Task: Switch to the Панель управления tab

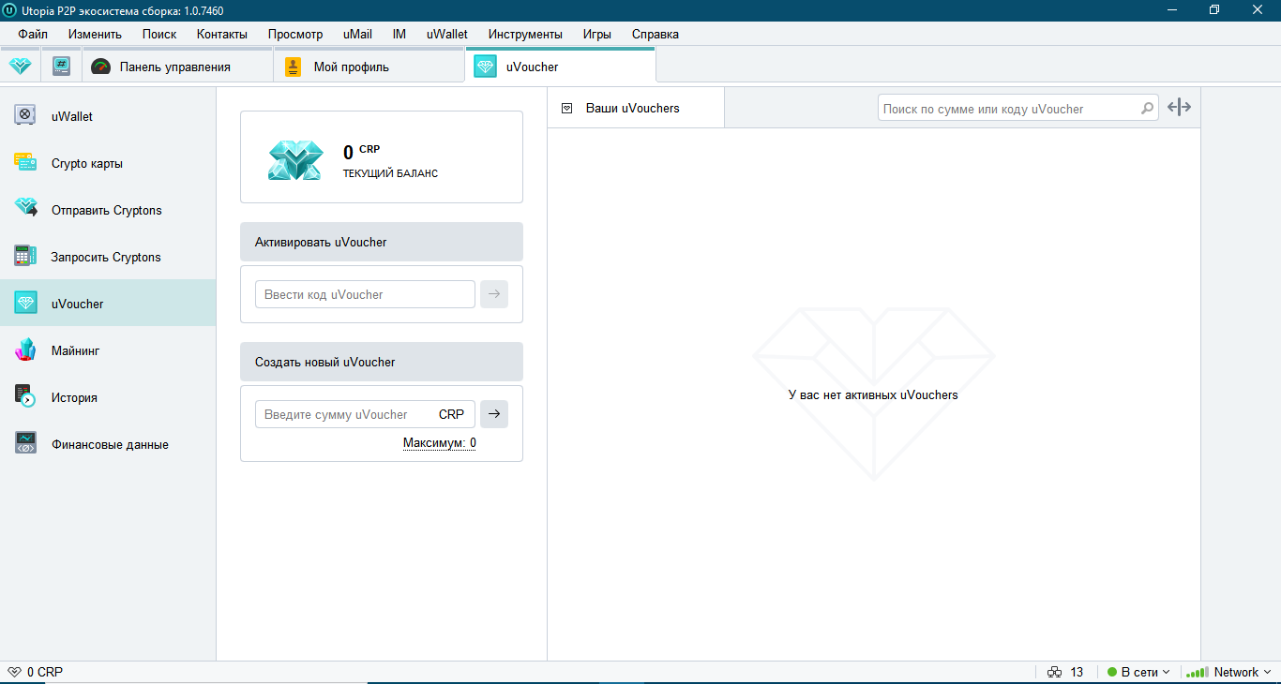Action: point(178,66)
